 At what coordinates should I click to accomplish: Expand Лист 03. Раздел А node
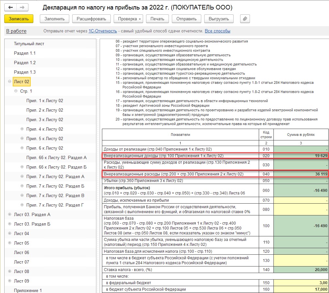coord(10,214)
